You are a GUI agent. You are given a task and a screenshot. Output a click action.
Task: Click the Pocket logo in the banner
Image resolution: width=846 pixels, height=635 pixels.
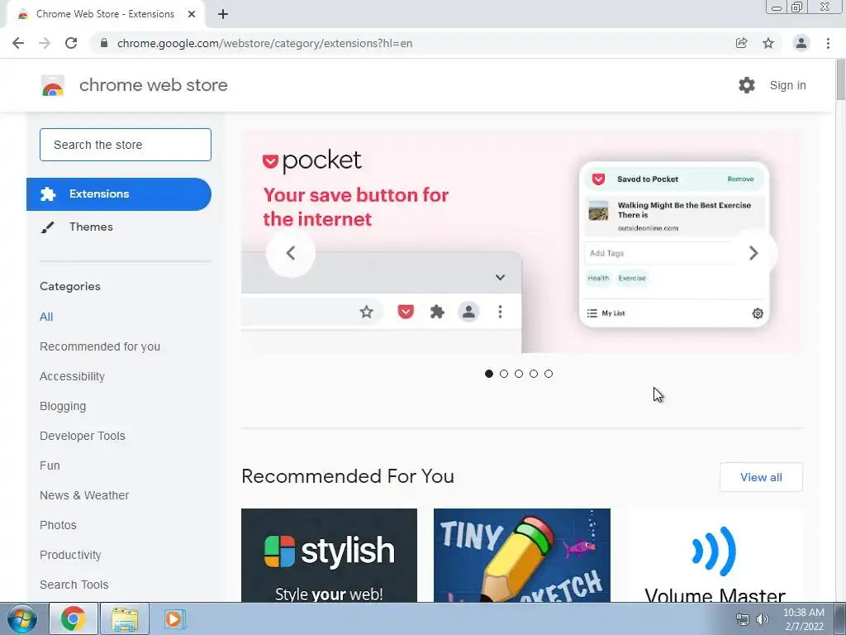(311, 161)
